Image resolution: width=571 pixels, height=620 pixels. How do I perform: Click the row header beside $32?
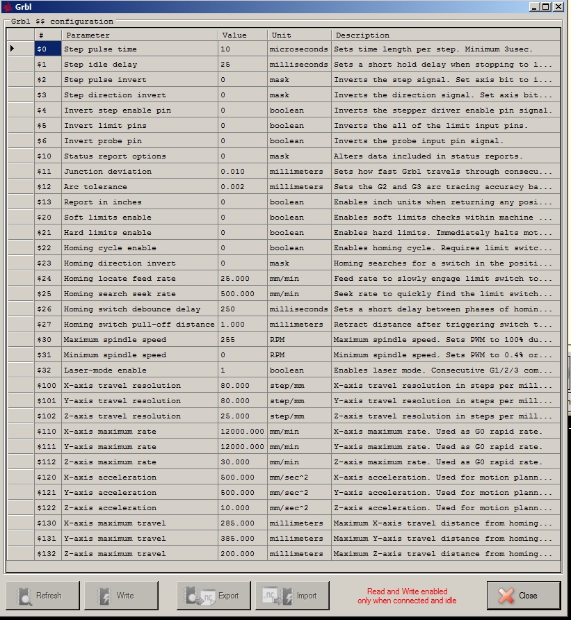click(x=21, y=370)
